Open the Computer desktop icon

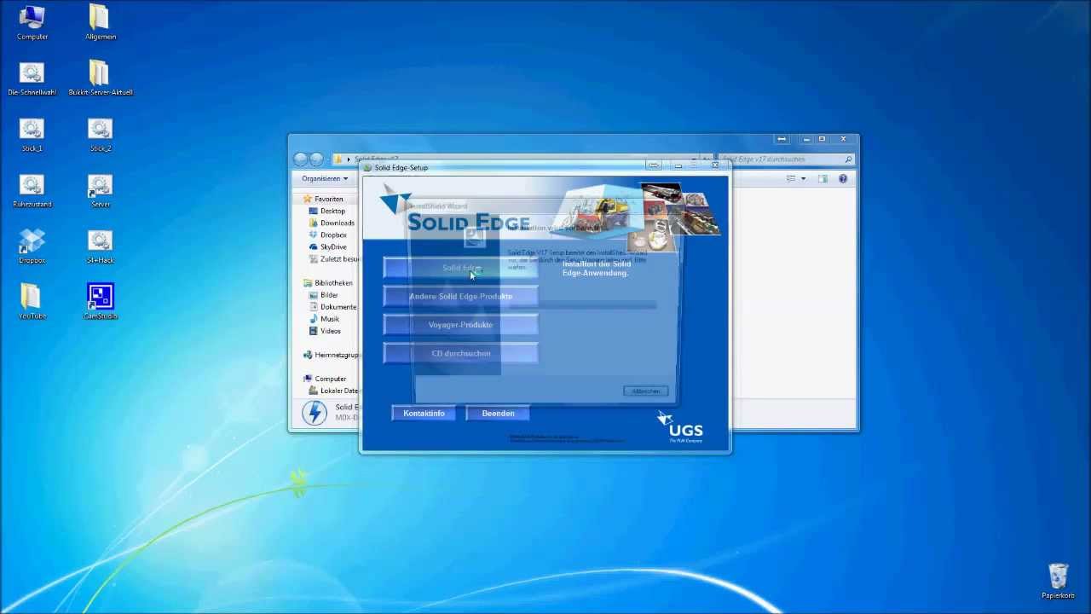(x=32, y=22)
